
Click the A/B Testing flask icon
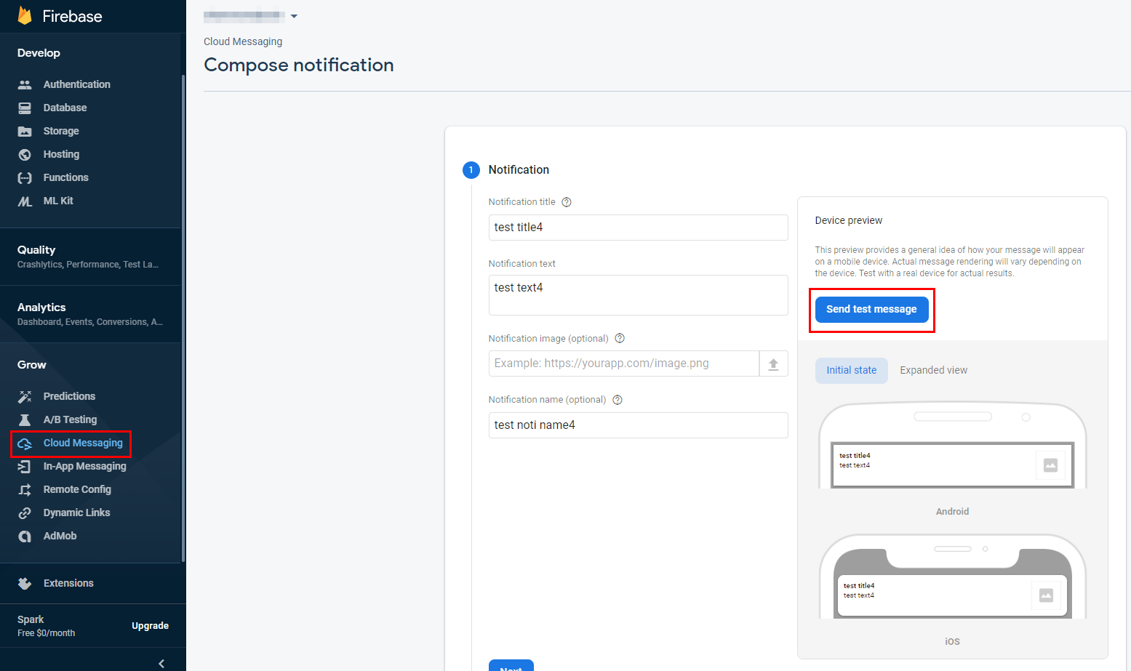pos(25,419)
